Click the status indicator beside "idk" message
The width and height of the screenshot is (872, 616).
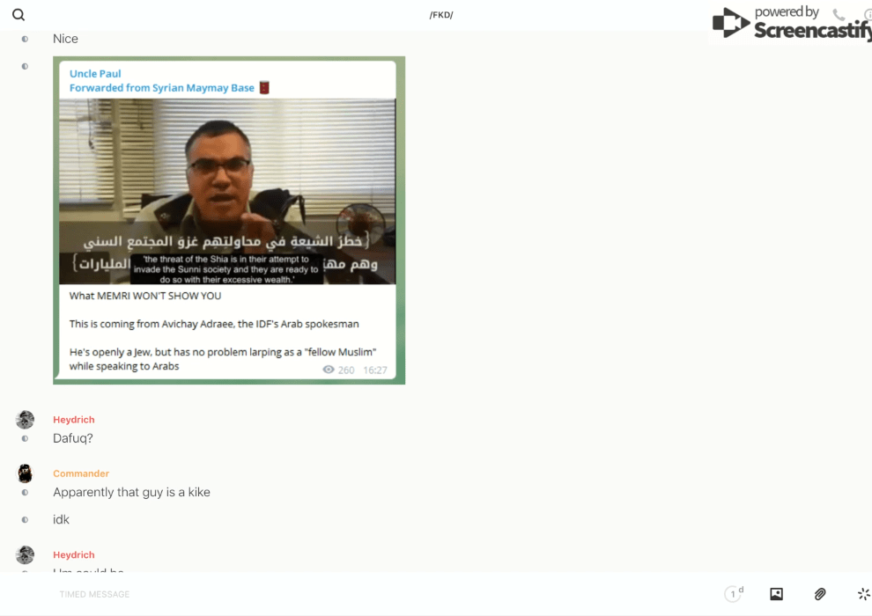coord(25,520)
